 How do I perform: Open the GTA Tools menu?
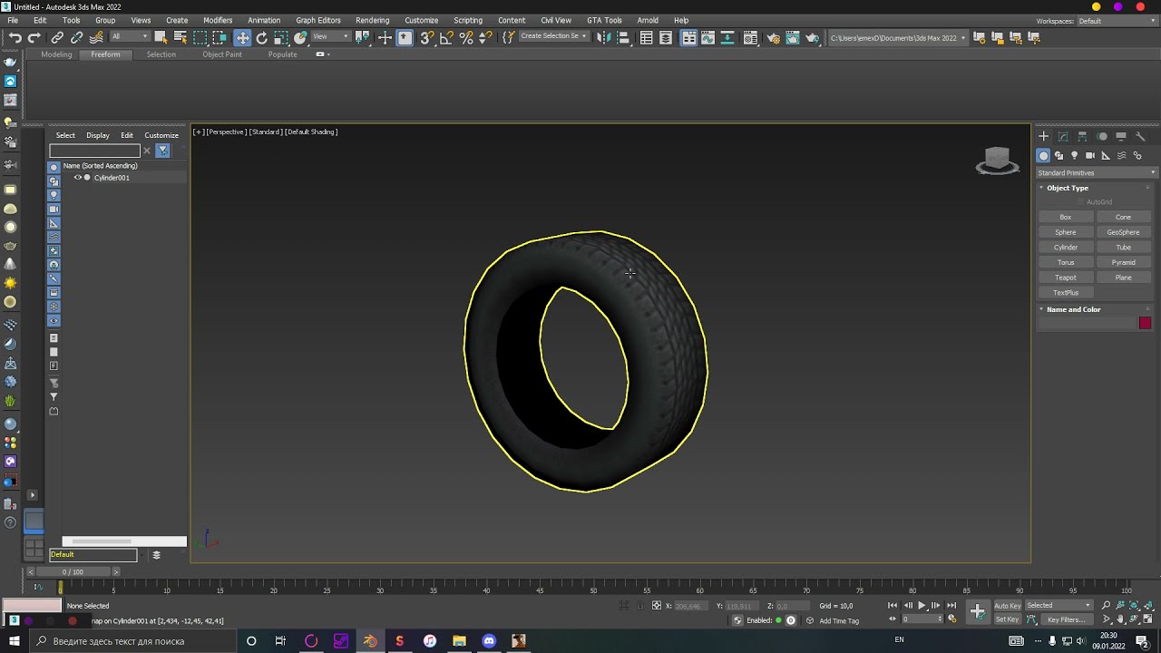point(604,20)
